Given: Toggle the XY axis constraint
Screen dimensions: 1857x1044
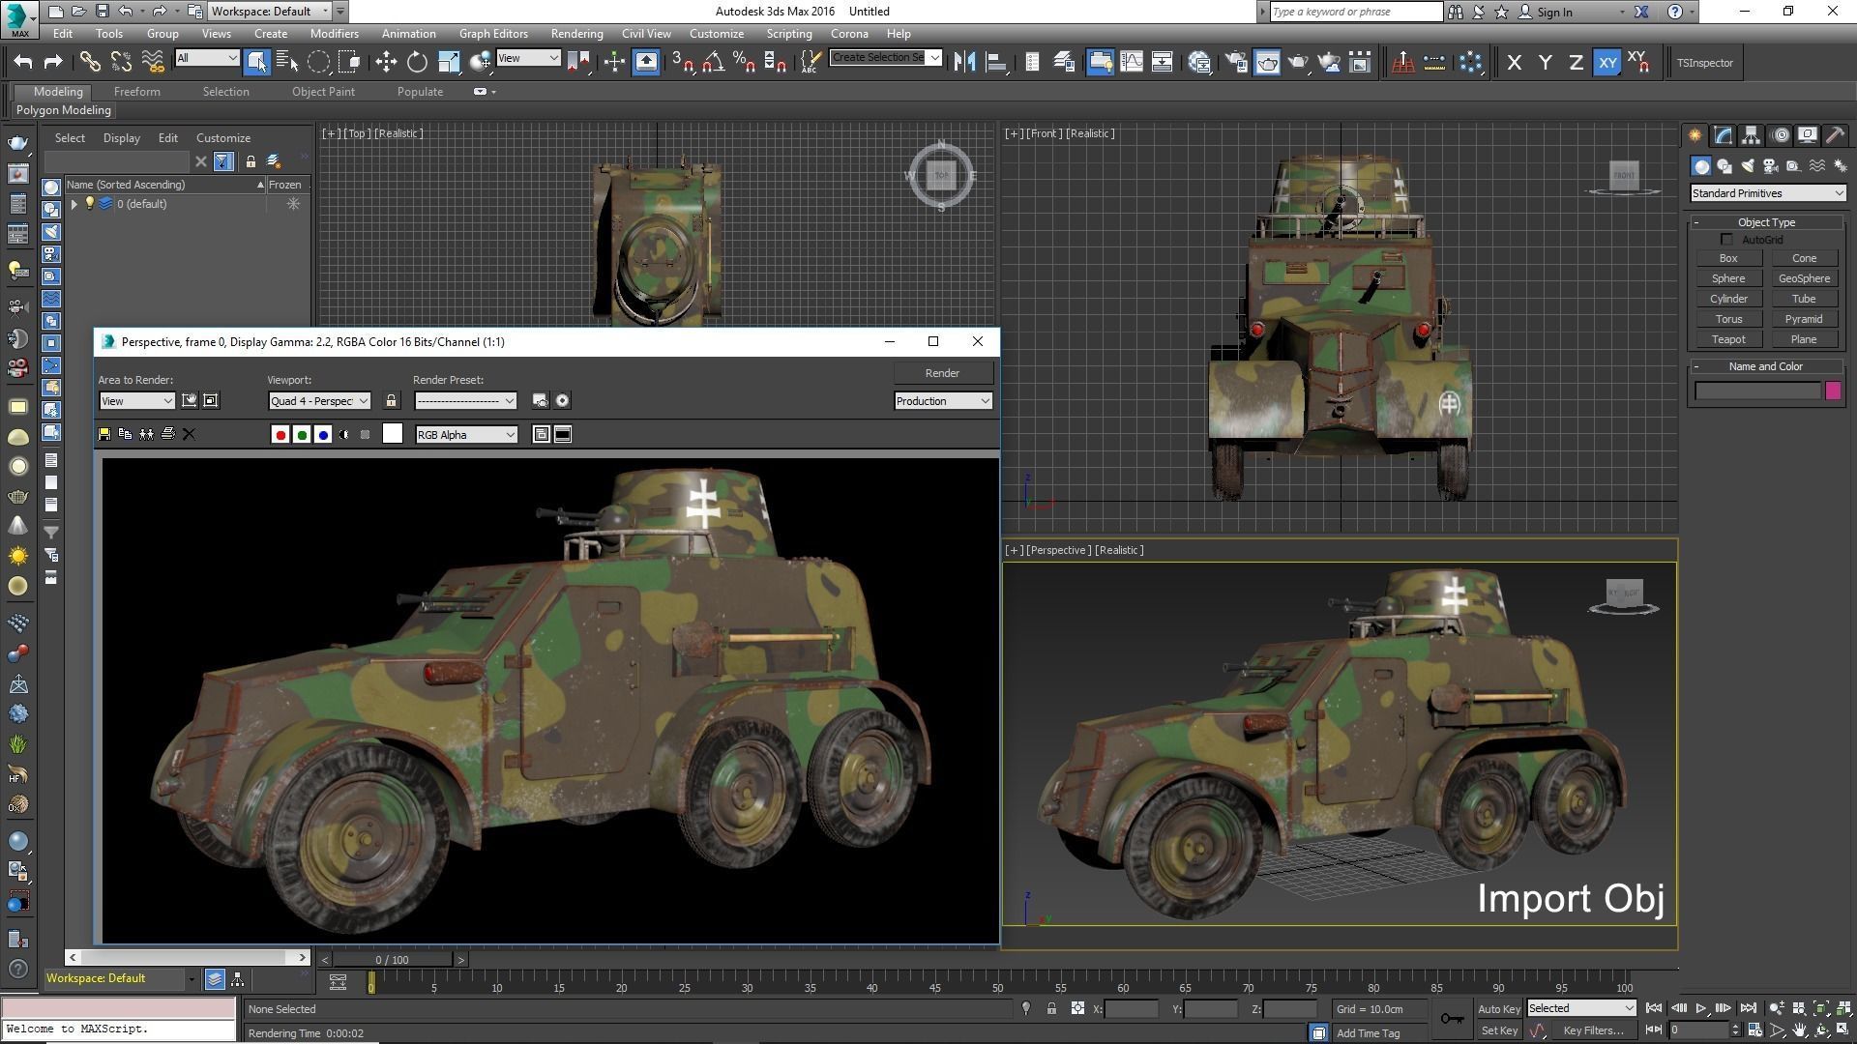Looking at the screenshot, I should click(1606, 63).
